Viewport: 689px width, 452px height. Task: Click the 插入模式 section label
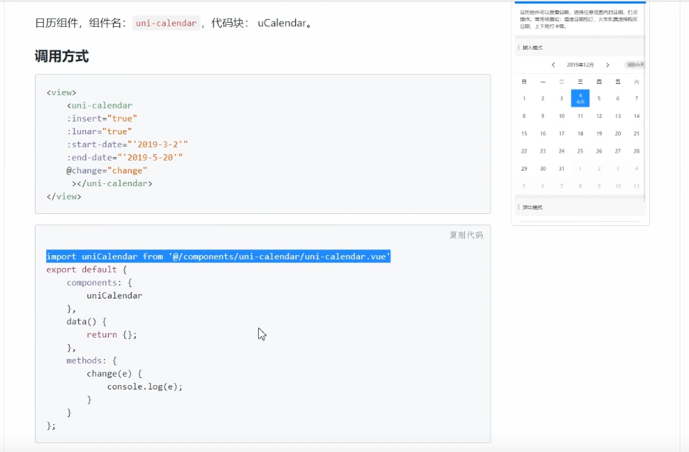coord(533,48)
